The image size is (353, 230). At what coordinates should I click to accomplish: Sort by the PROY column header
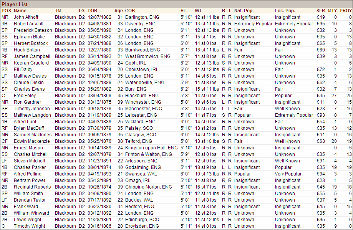click(x=346, y=11)
